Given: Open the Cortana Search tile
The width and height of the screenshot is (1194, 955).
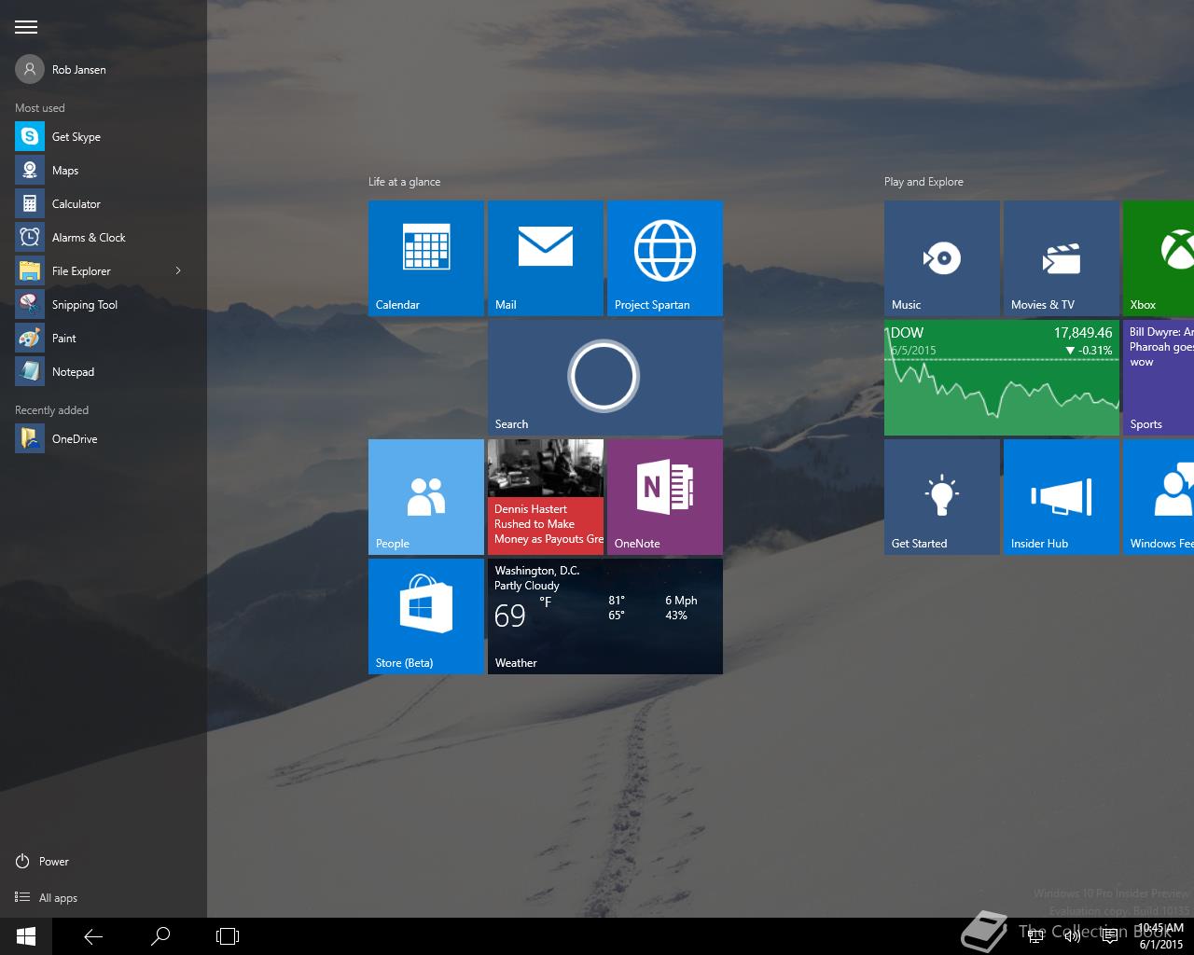Looking at the screenshot, I should (x=605, y=378).
